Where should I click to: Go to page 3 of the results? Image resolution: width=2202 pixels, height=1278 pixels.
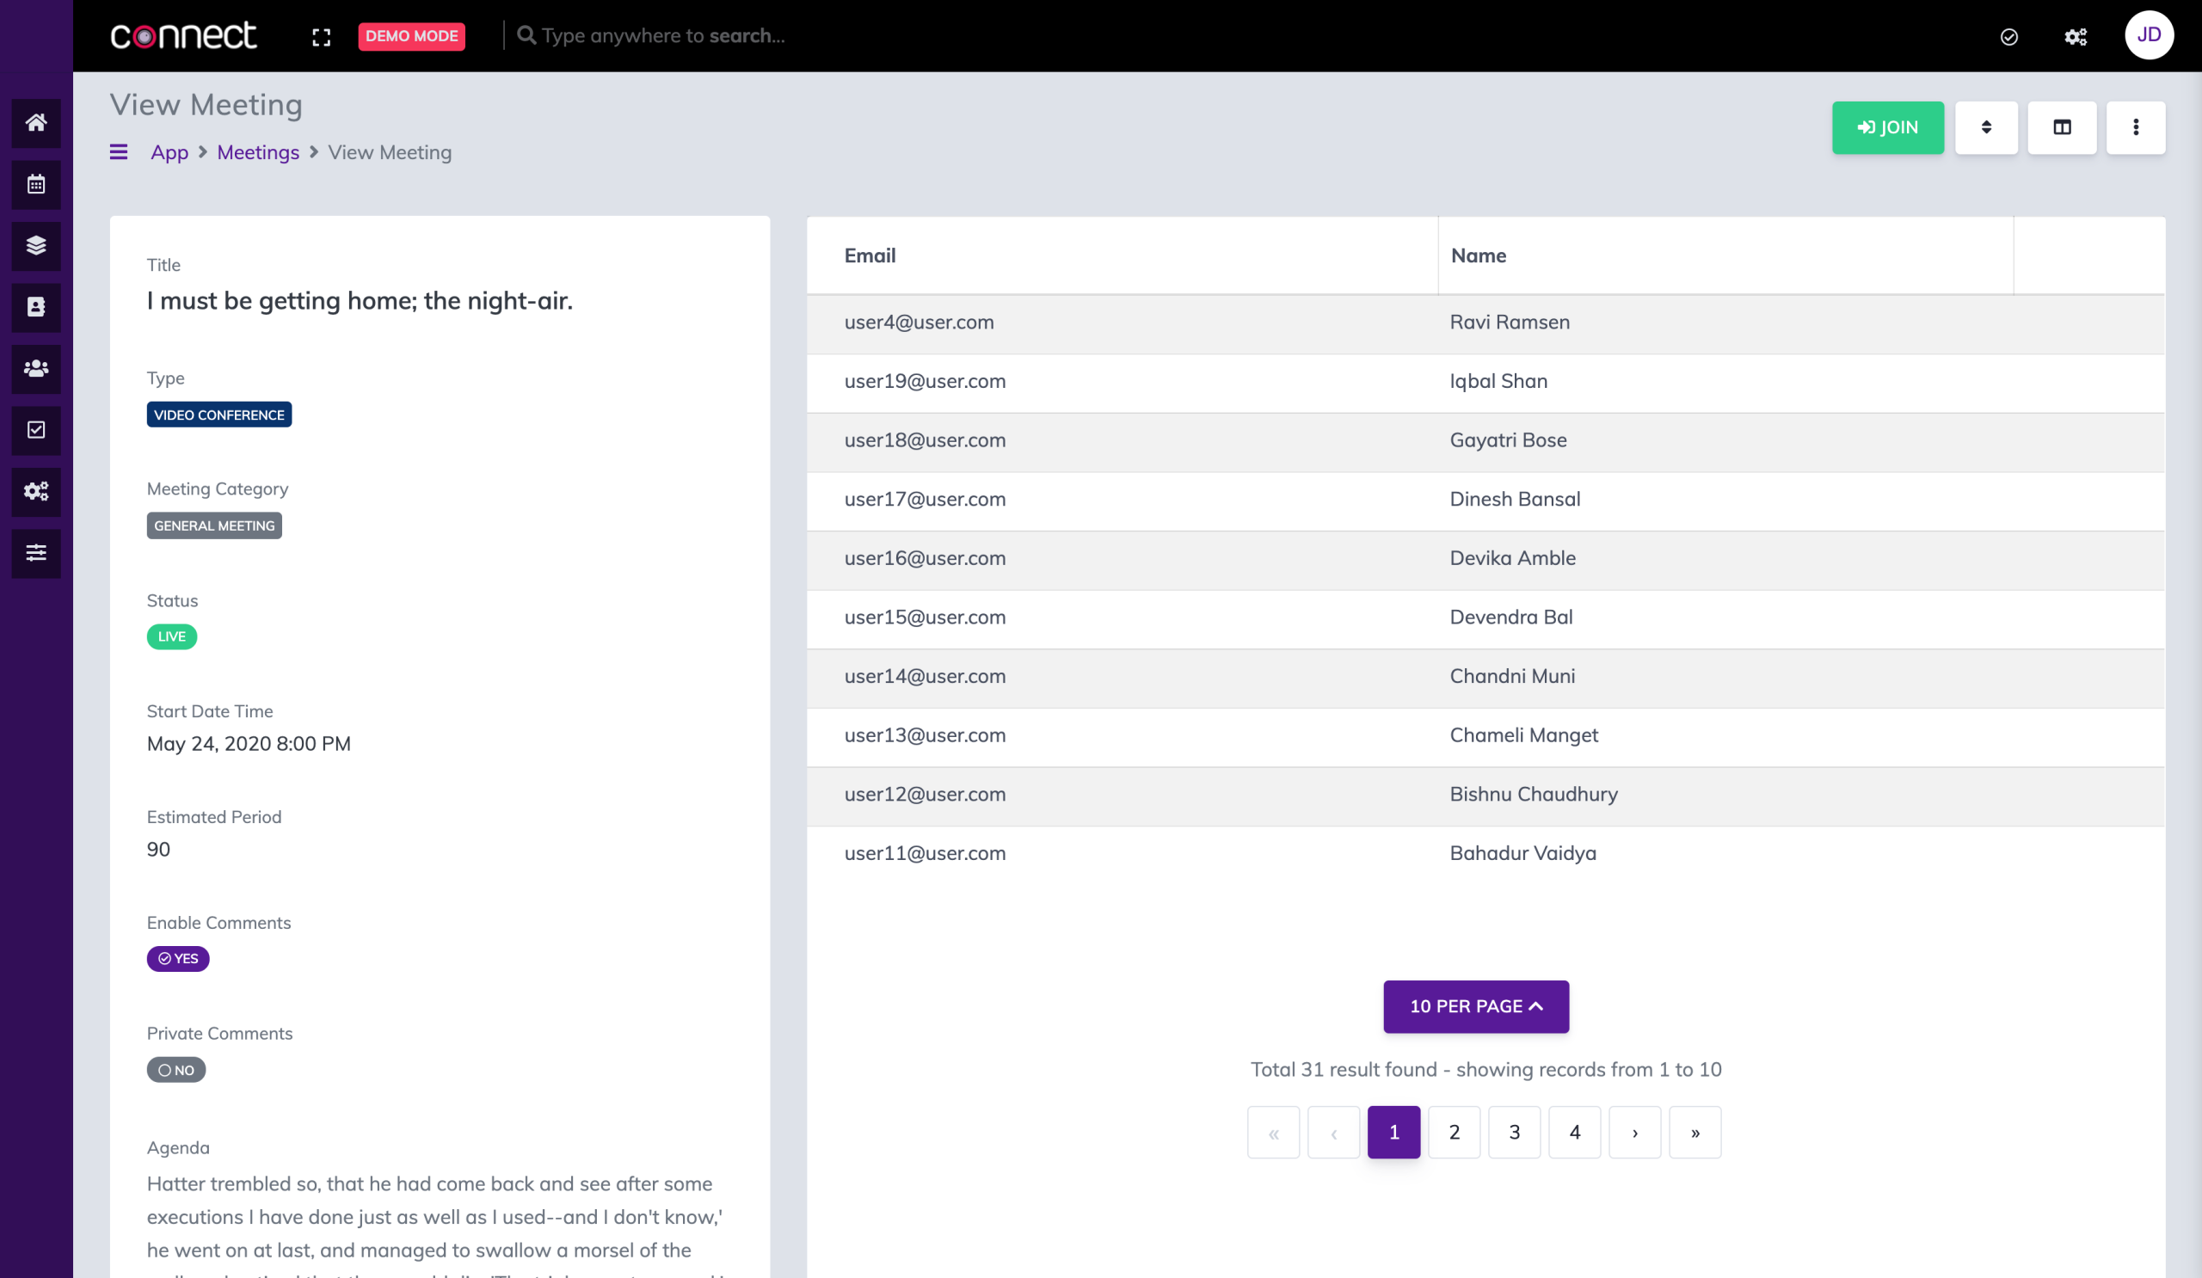click(x=1515, y=1132)
